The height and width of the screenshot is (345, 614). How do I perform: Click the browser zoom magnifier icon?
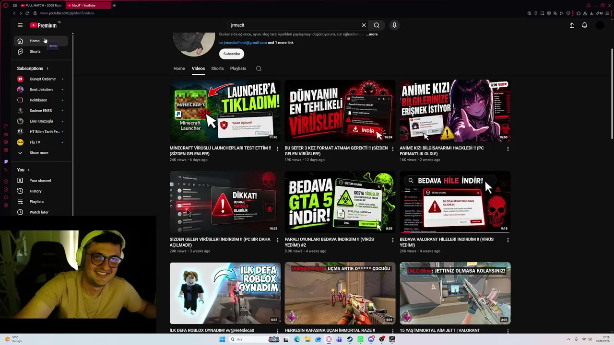[530, 13]
